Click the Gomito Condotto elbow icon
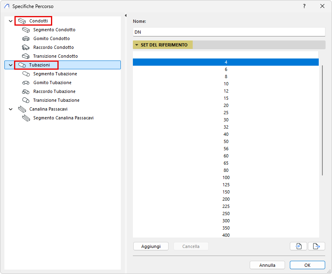This screenshot has height=274, width=332. coord(26,39)
